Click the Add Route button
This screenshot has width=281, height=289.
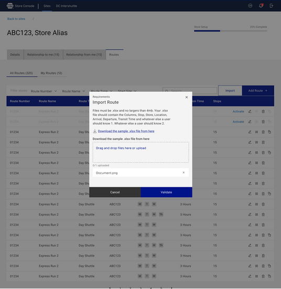(258, 91)
